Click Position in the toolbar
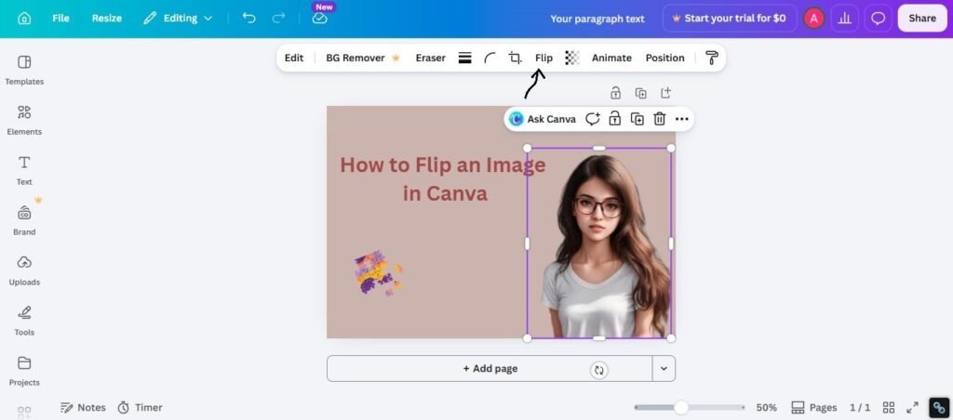Viewport: 953px width, 420px height. 664,58
